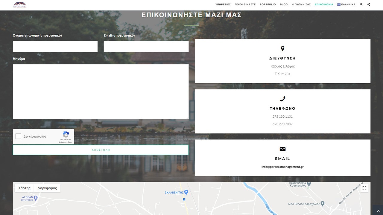The height and width of the screenshot is (215, 383).
Task: Open the BLOG menu item
Action: 284,4
